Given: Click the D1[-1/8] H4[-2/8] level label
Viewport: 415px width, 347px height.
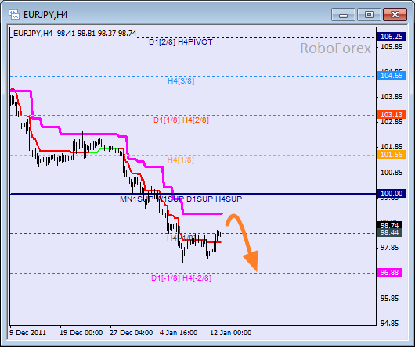Looking at the screenshot, I should point(182,278).
